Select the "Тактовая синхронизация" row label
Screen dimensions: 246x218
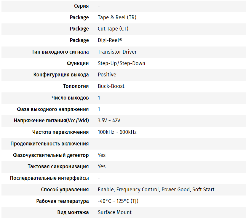point(58,166)
